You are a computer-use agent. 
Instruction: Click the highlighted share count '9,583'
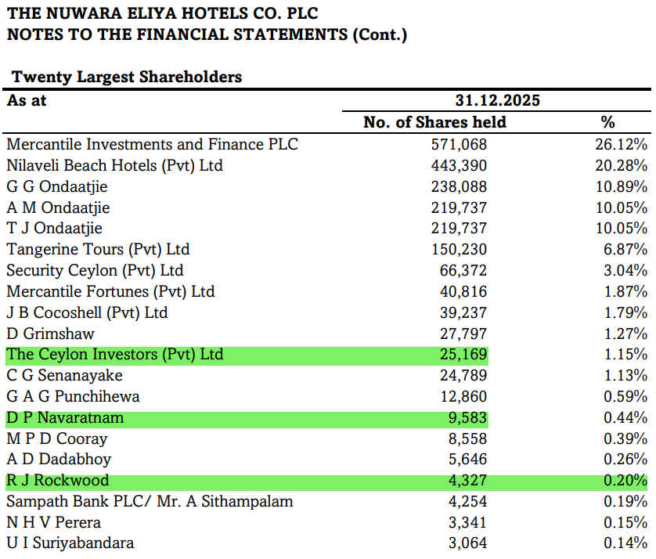467,418
